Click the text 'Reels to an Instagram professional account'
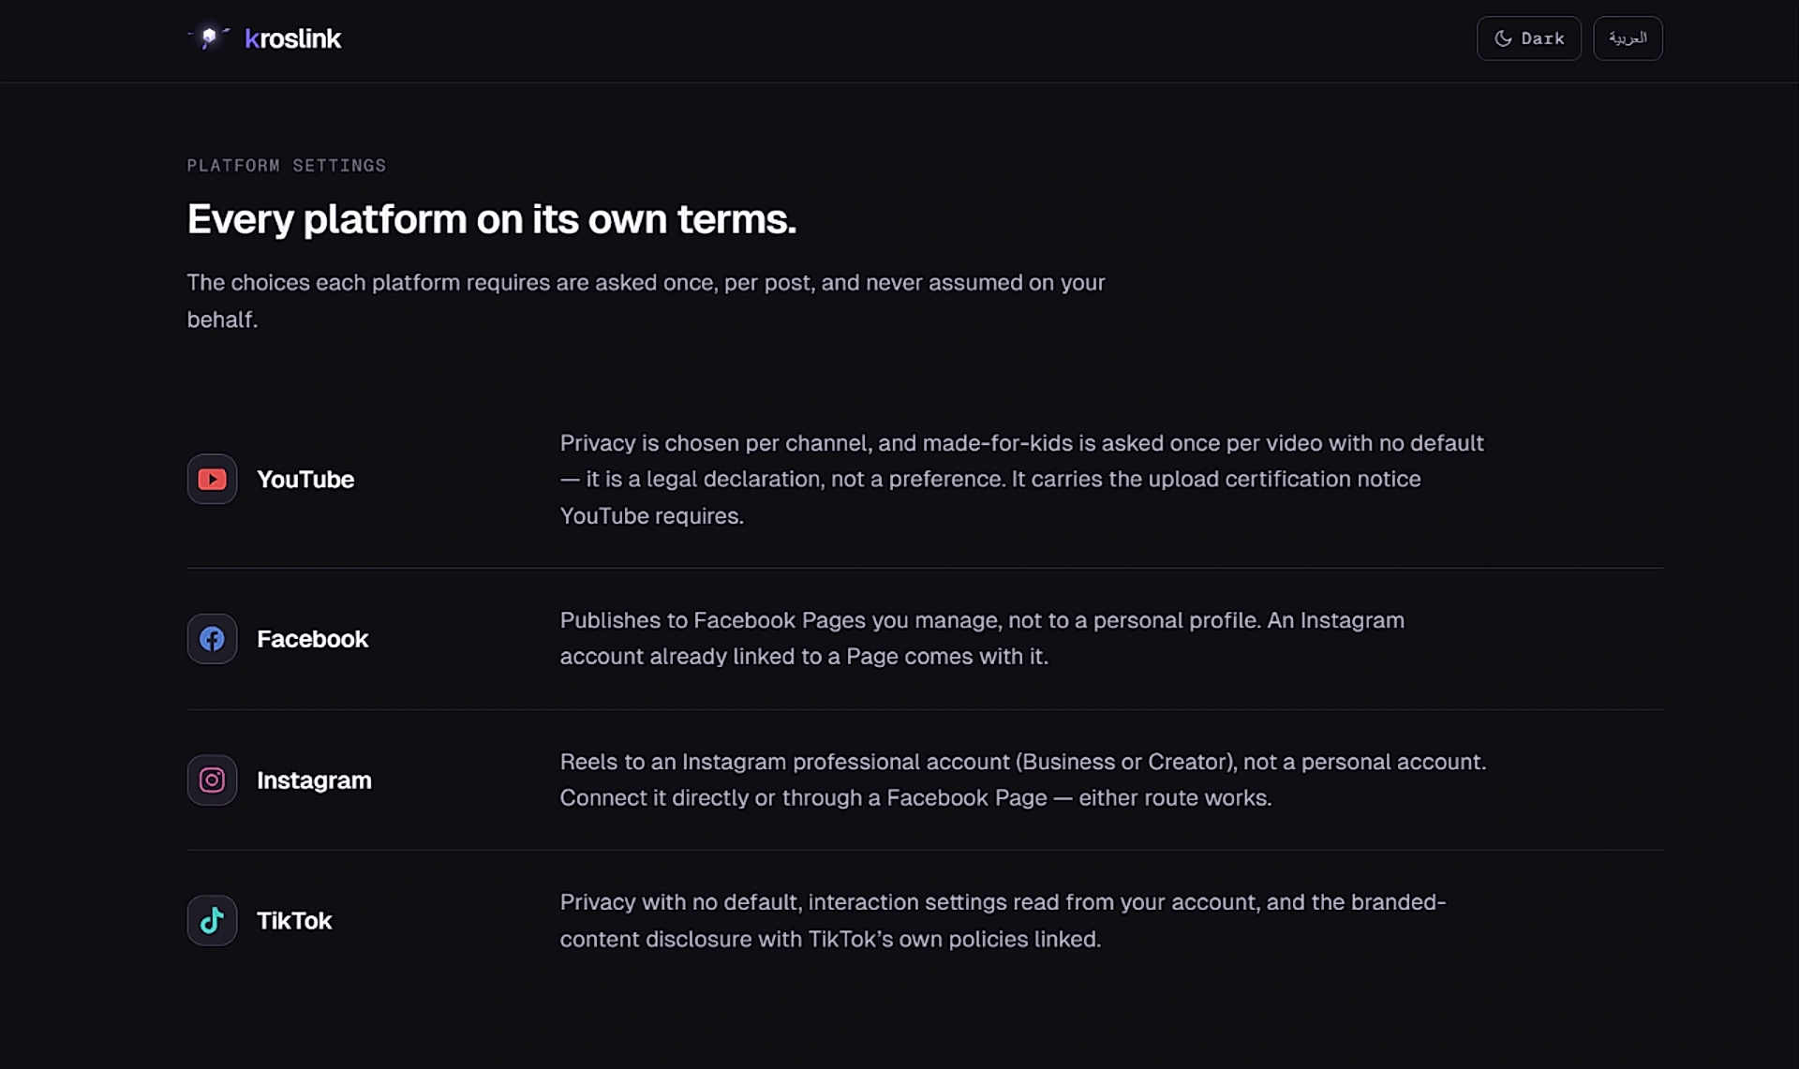 click(x=785, y=762)
